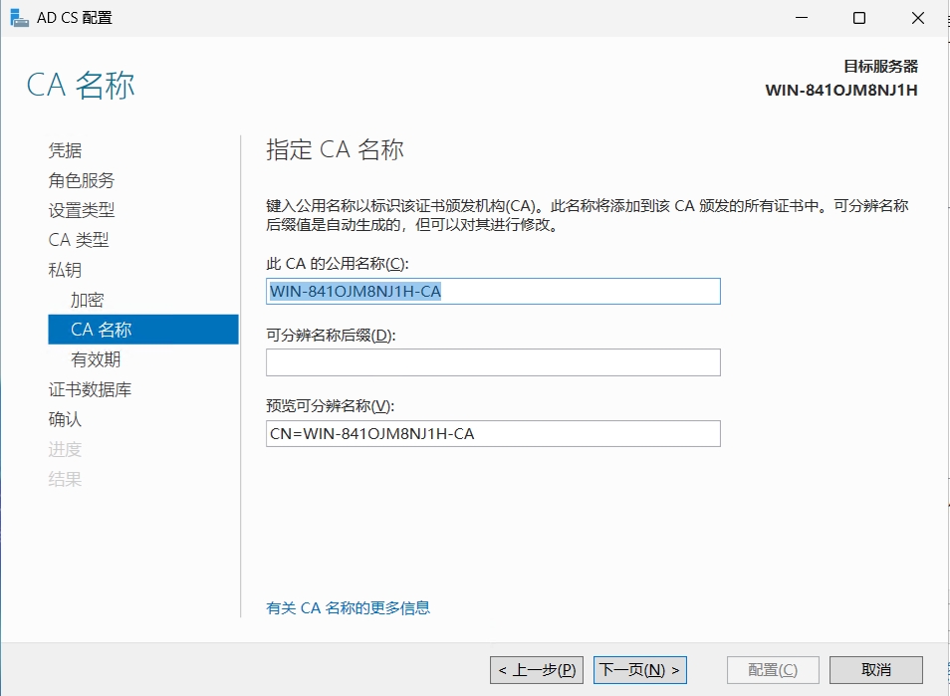Select 设置类型 in wizard navigation
The image size is (950, 696).
[x=82, y=210]
